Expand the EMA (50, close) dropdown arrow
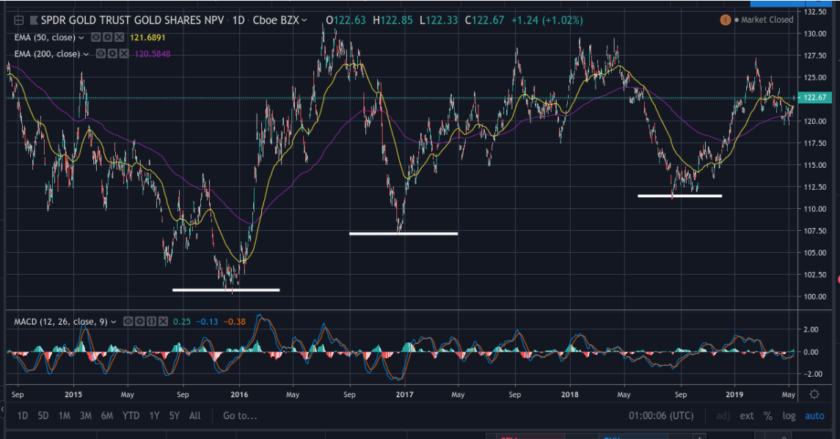 click(81, 37)
